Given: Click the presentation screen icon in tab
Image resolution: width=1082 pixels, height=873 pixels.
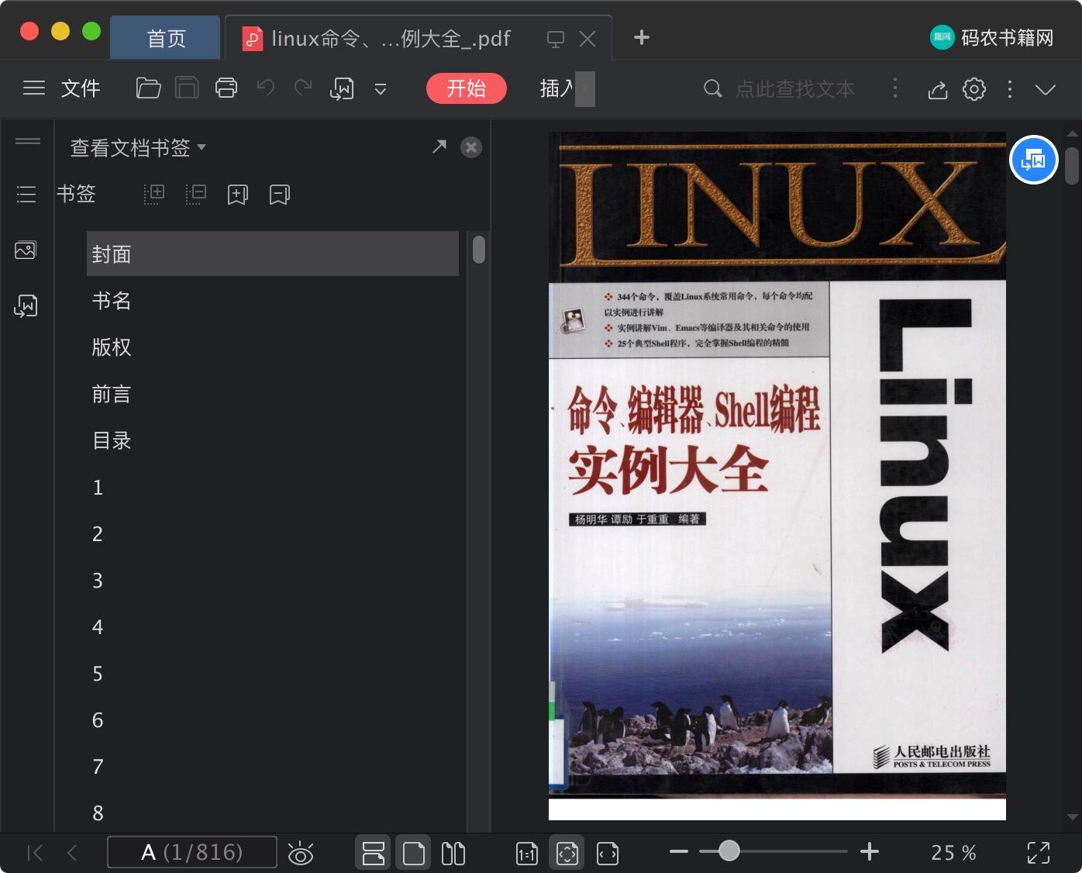Looking at the screenshot, I should coord(556,39).
